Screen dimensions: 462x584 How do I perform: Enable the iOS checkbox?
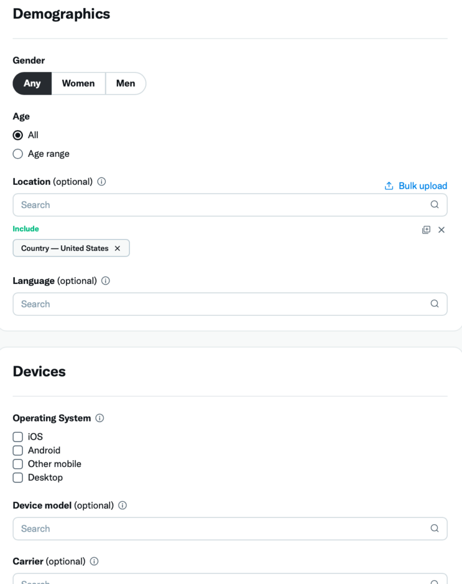point(18,436)
